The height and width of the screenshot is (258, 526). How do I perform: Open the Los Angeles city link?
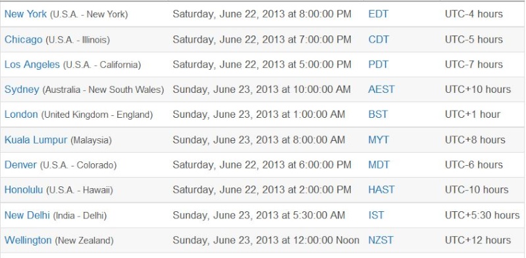coord(32,64)
